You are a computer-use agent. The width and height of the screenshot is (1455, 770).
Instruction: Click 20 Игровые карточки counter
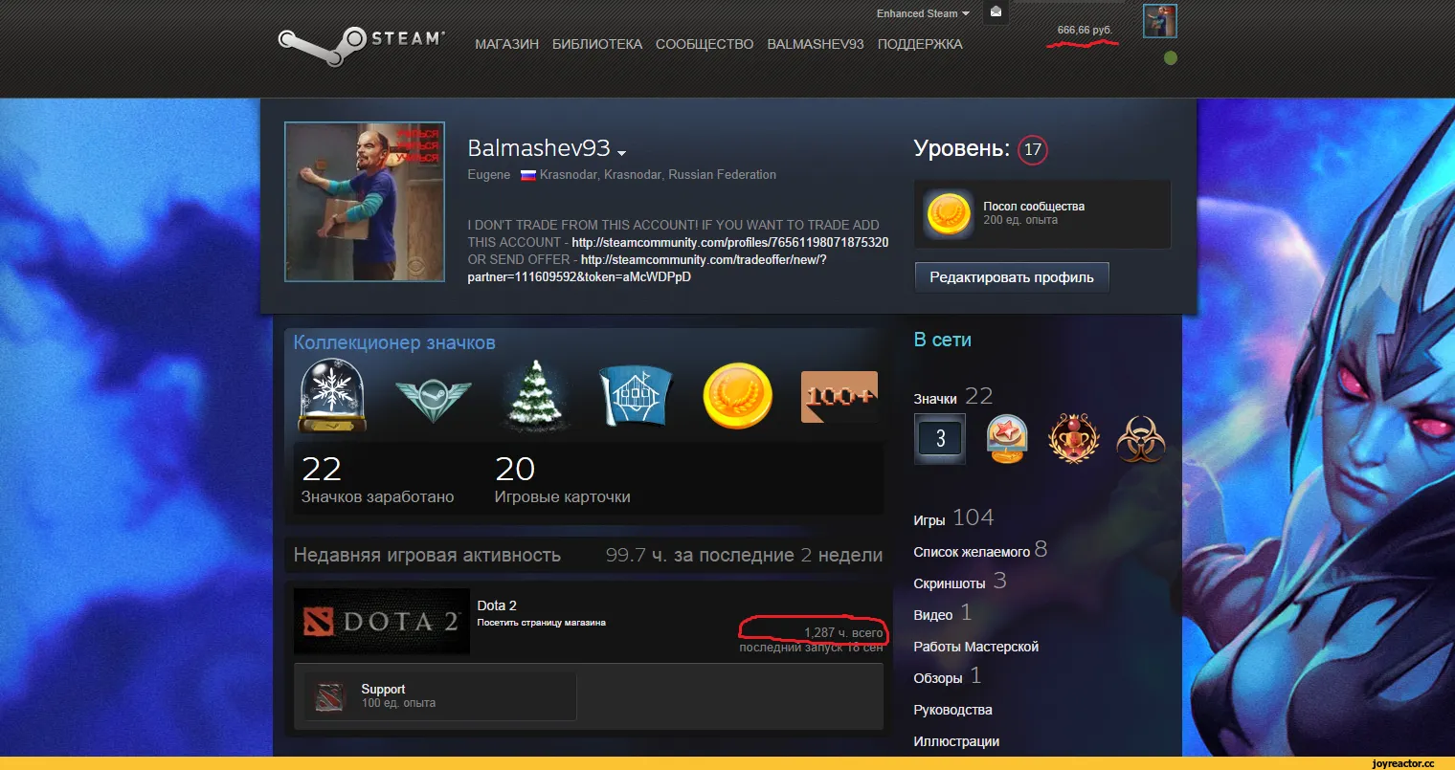coord(562,479)
